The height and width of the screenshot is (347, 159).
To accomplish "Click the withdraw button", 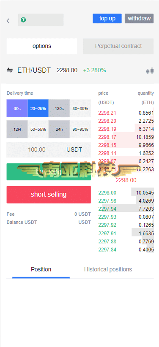I will click(x=139, y=18).
